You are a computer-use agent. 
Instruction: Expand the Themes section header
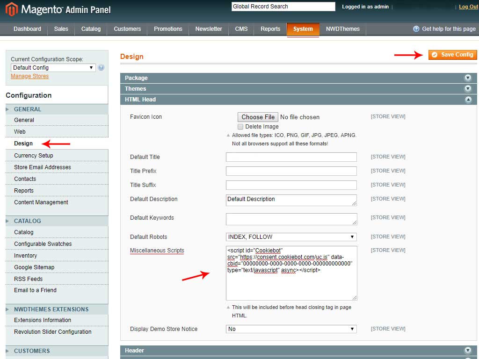(x=298, y=88)
